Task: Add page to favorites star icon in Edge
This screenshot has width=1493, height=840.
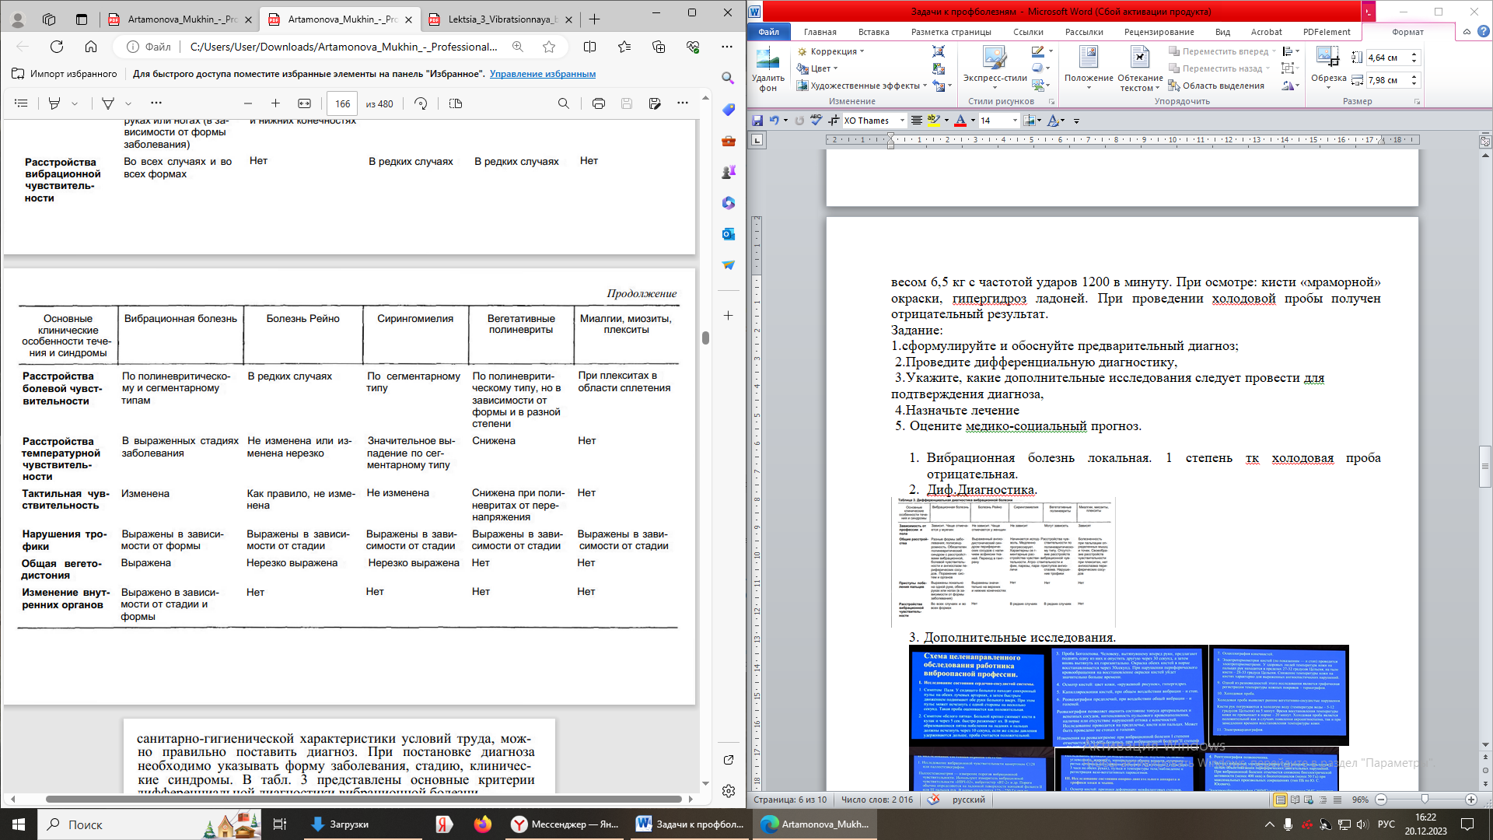Action: coord(549,47)
